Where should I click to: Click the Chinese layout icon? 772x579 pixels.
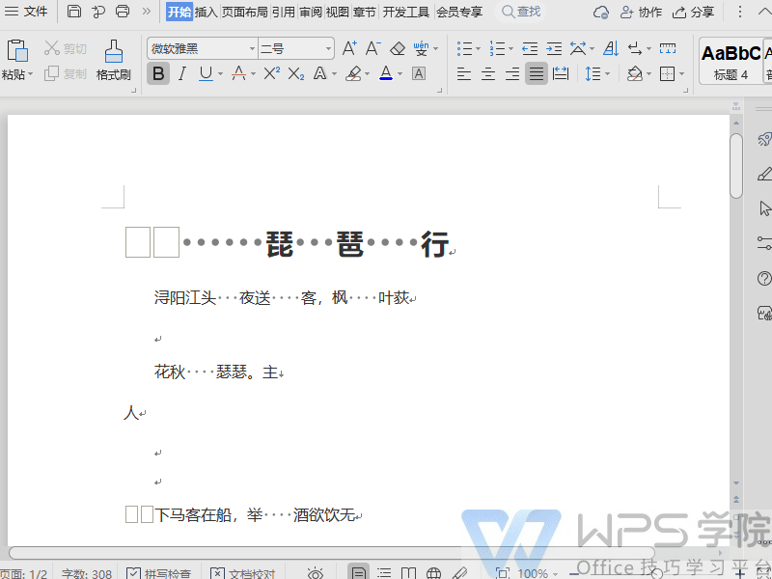pos(578,48)
